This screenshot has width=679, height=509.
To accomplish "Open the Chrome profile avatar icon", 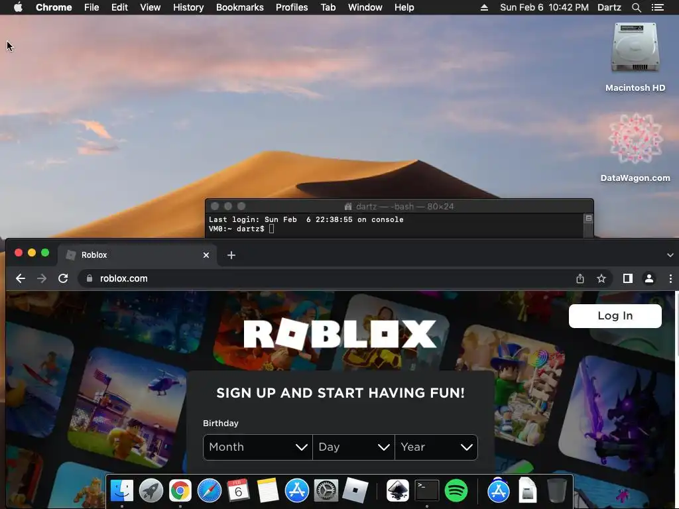I will pyautogui.click(x=648, y=278).
